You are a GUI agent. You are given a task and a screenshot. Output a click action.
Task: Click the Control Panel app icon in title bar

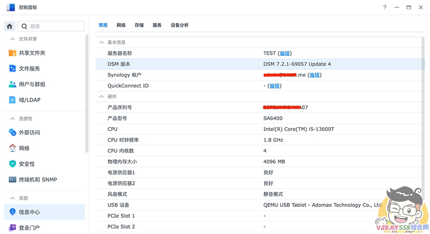[11, 7]
